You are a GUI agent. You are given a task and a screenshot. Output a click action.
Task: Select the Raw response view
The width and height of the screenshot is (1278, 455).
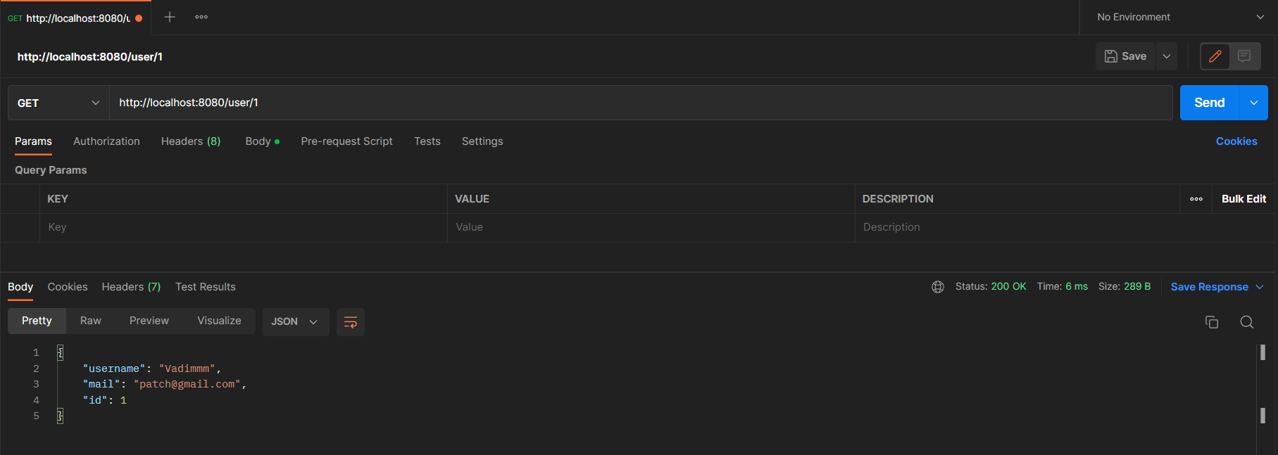click(91, 321)
